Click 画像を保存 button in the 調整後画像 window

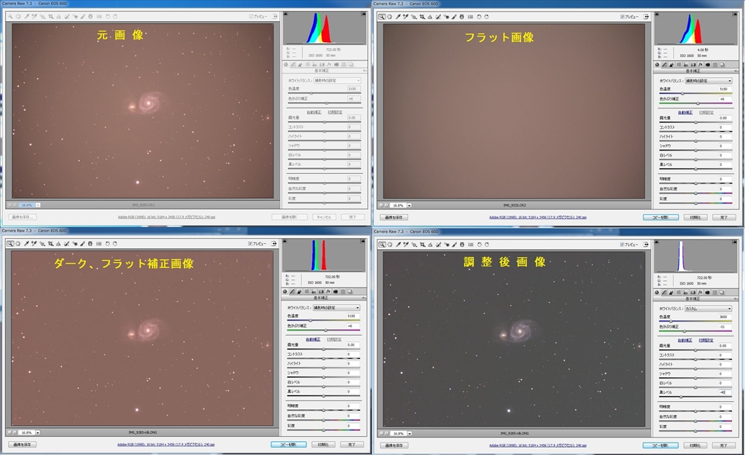point(394,445)
